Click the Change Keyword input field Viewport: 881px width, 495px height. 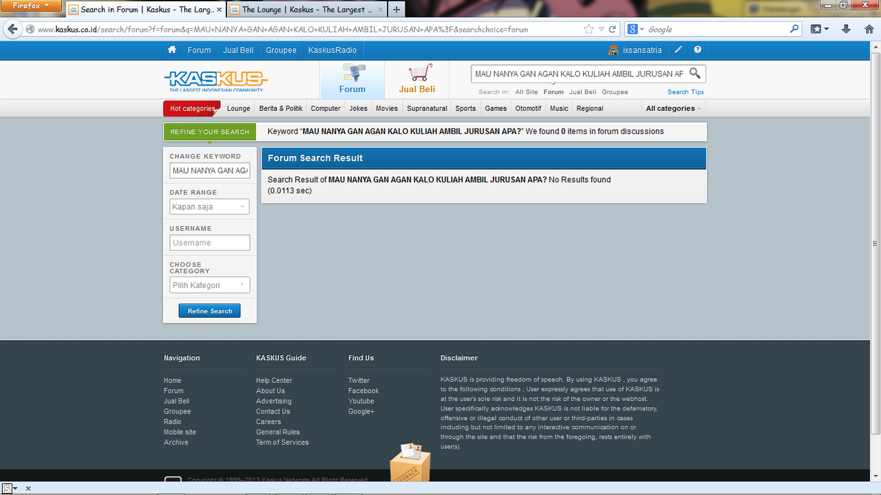point(210,170)
